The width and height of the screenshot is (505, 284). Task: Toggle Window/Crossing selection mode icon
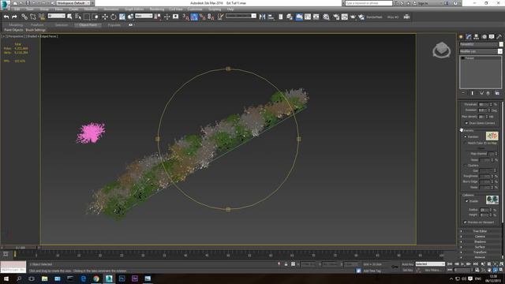pyautogui.click(x=95, y=17)
